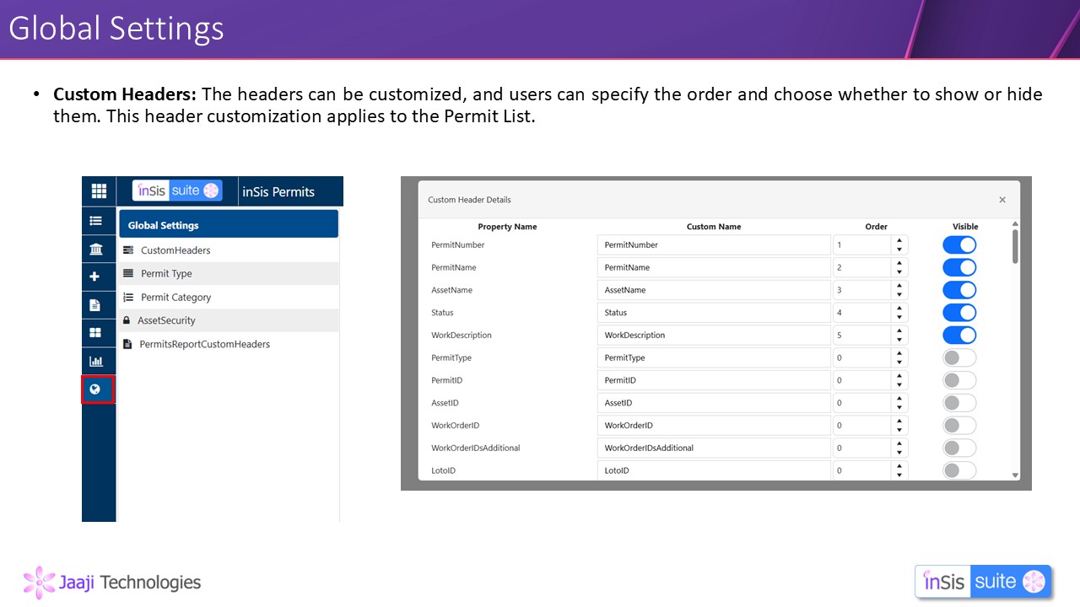Open the bar chart reports icon
Screen dimensions: 1080x607
pos(96,362)
